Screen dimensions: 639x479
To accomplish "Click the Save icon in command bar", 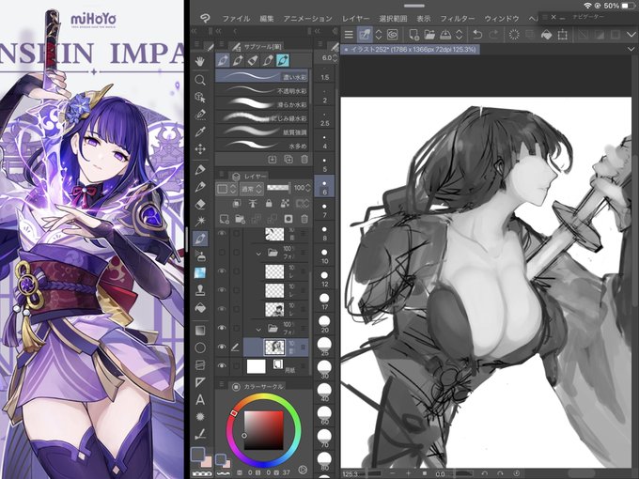I will 445,35.
